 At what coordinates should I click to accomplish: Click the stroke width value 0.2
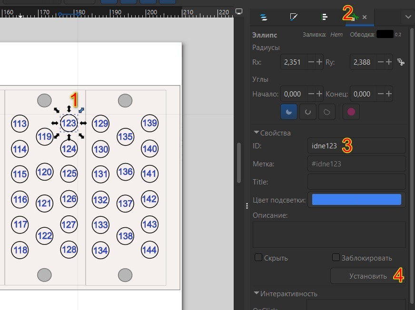398,34
